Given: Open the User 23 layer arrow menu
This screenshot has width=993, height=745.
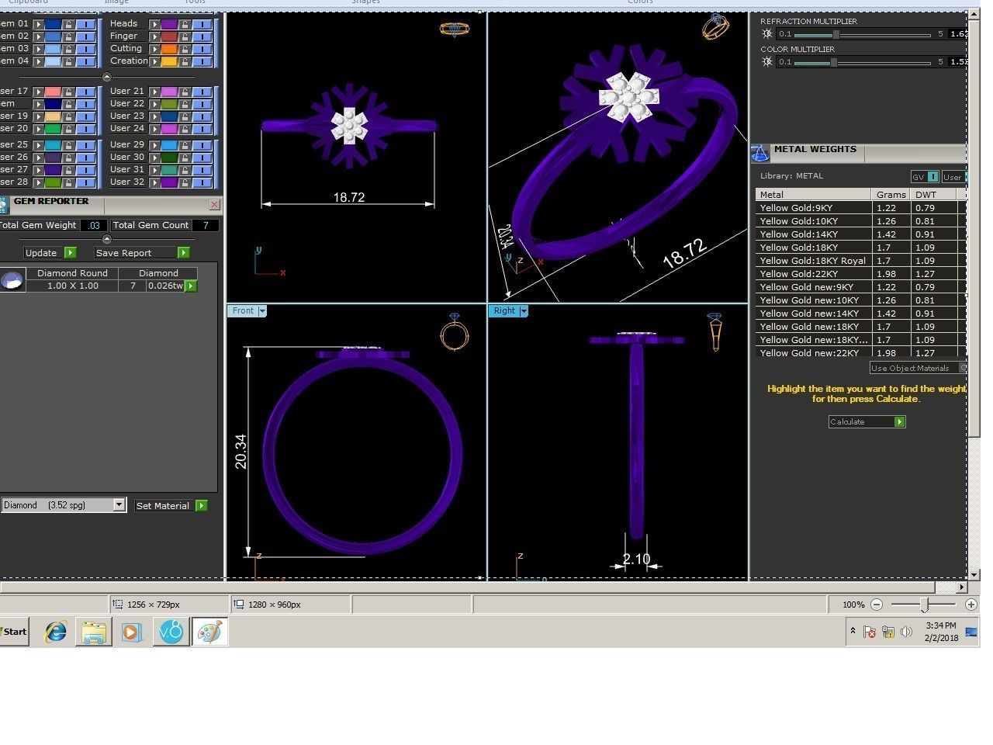Looking at the screenshot, I should pos(154,116).
